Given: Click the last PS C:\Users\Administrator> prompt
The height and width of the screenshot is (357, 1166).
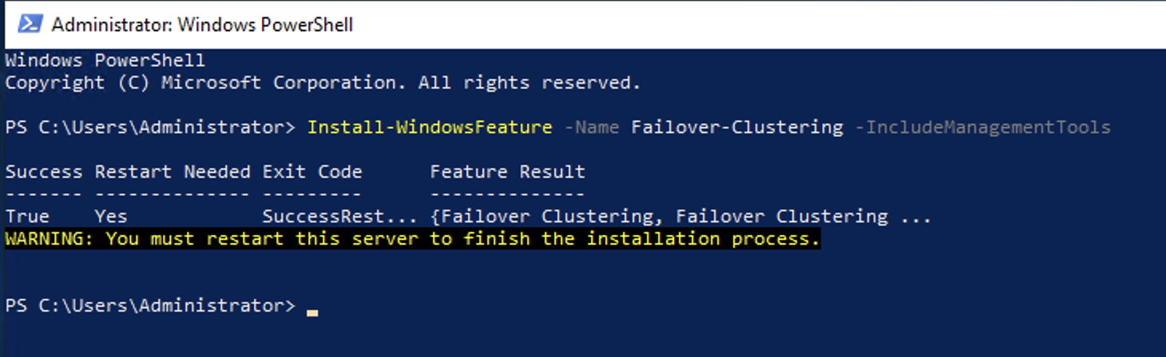Looking at the screenshot, I should 150,306.
